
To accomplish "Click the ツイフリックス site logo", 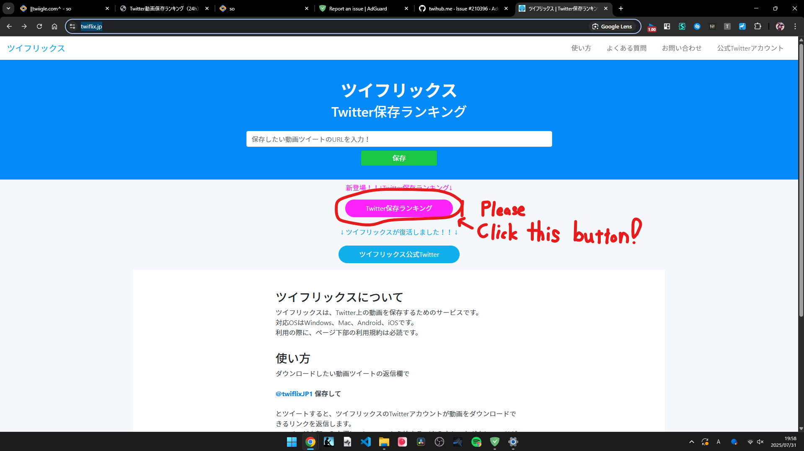I will coord(36,48).
